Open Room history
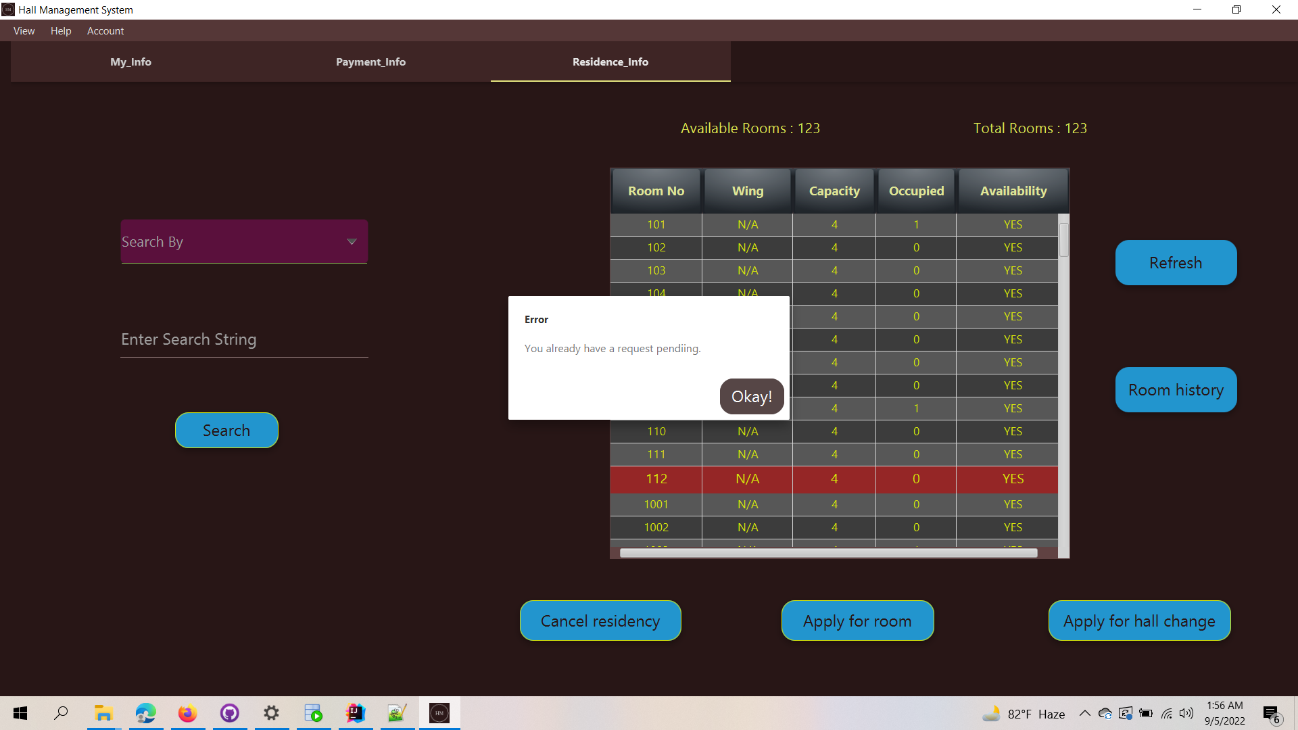 point(1175,389)
